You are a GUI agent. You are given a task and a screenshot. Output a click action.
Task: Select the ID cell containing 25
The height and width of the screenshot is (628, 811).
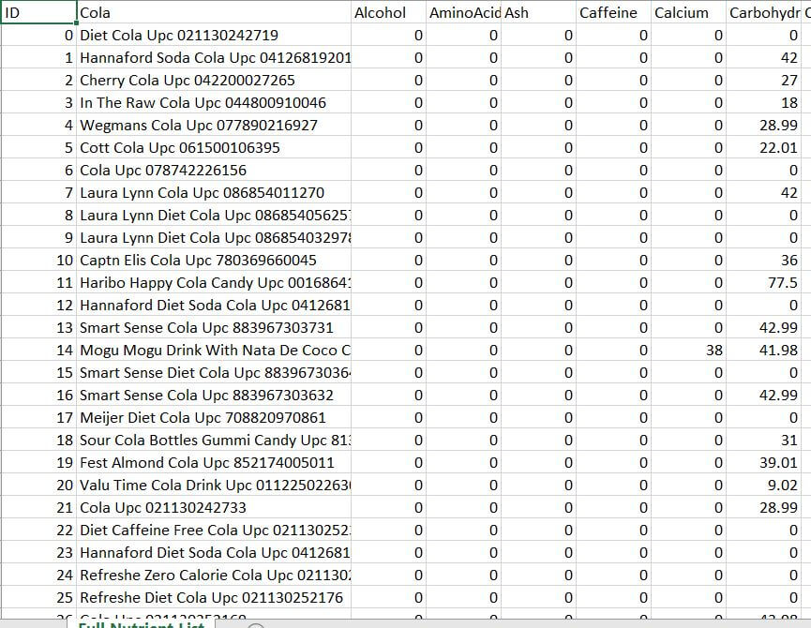38,597
